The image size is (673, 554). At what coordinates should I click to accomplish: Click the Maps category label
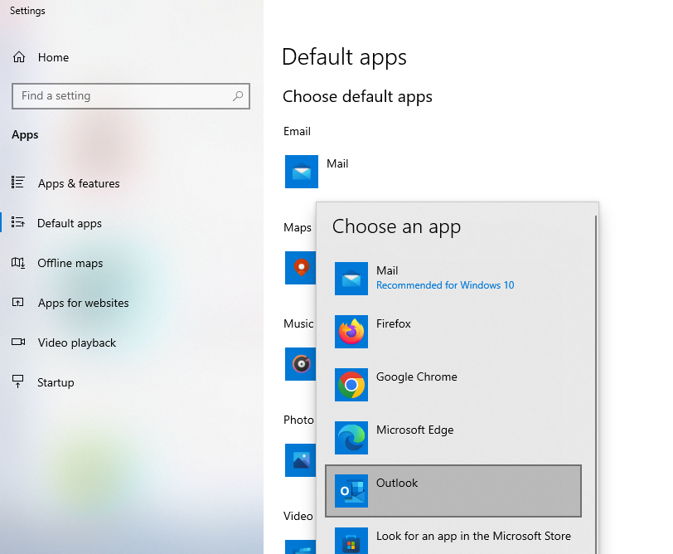[298, 227]
